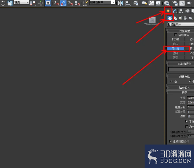Click the 圆柱体 cylinder button
The width and height of the screenshot is (194, 168).
click(176, 48)
